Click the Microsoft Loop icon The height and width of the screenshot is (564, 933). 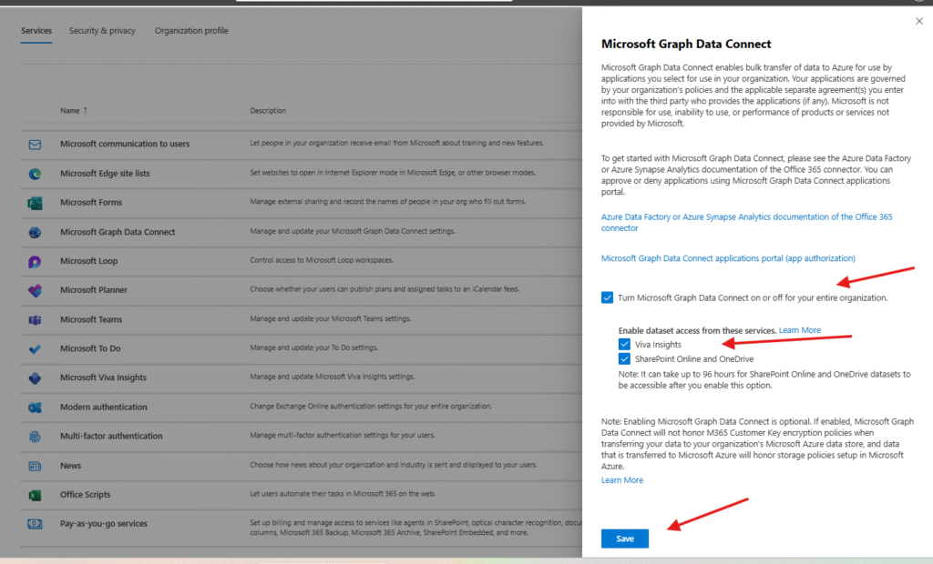point(35,262)
